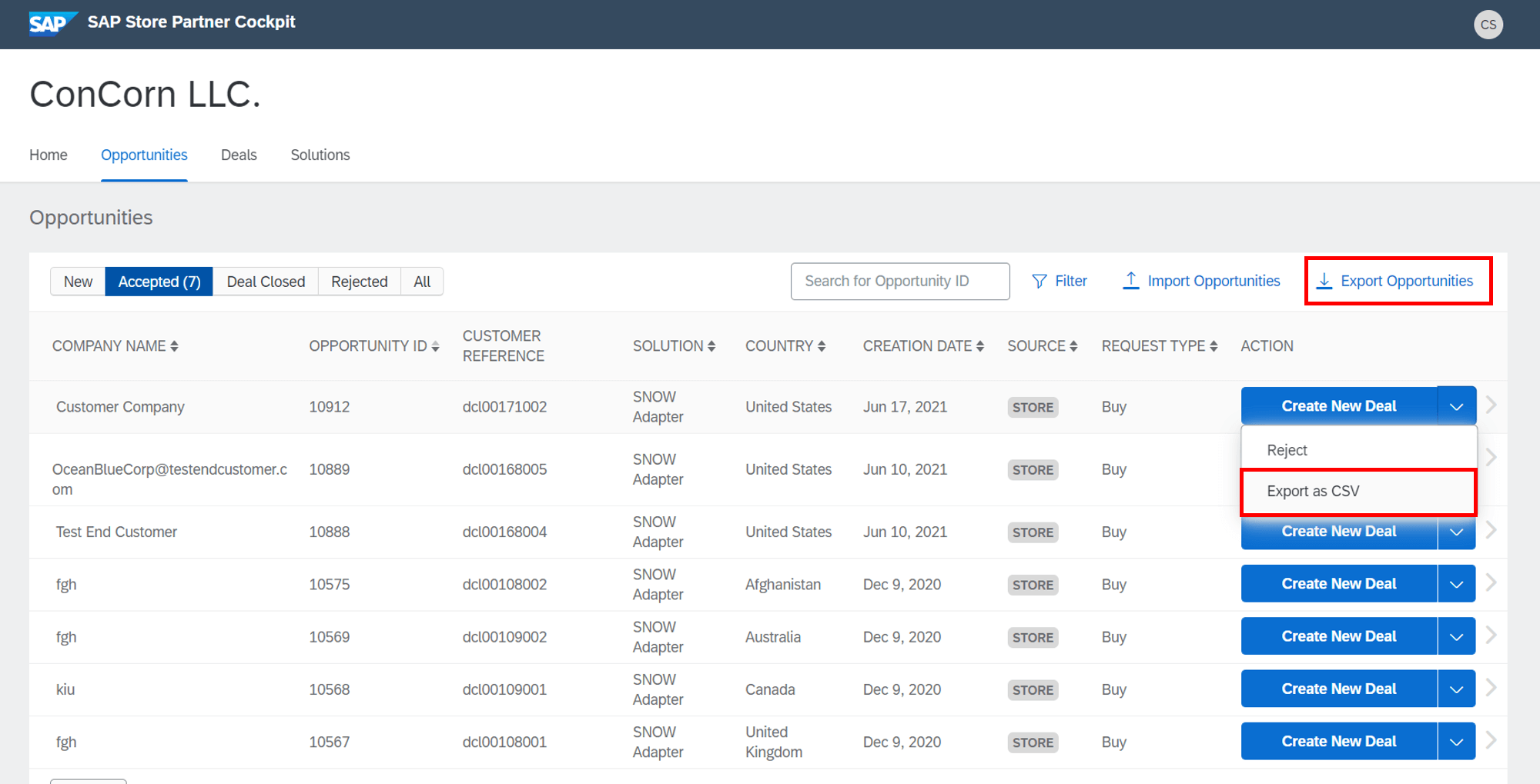Click Create New Deal for kiu row
This screenshot has height=784, width=1540.
tap(1339, 689)
